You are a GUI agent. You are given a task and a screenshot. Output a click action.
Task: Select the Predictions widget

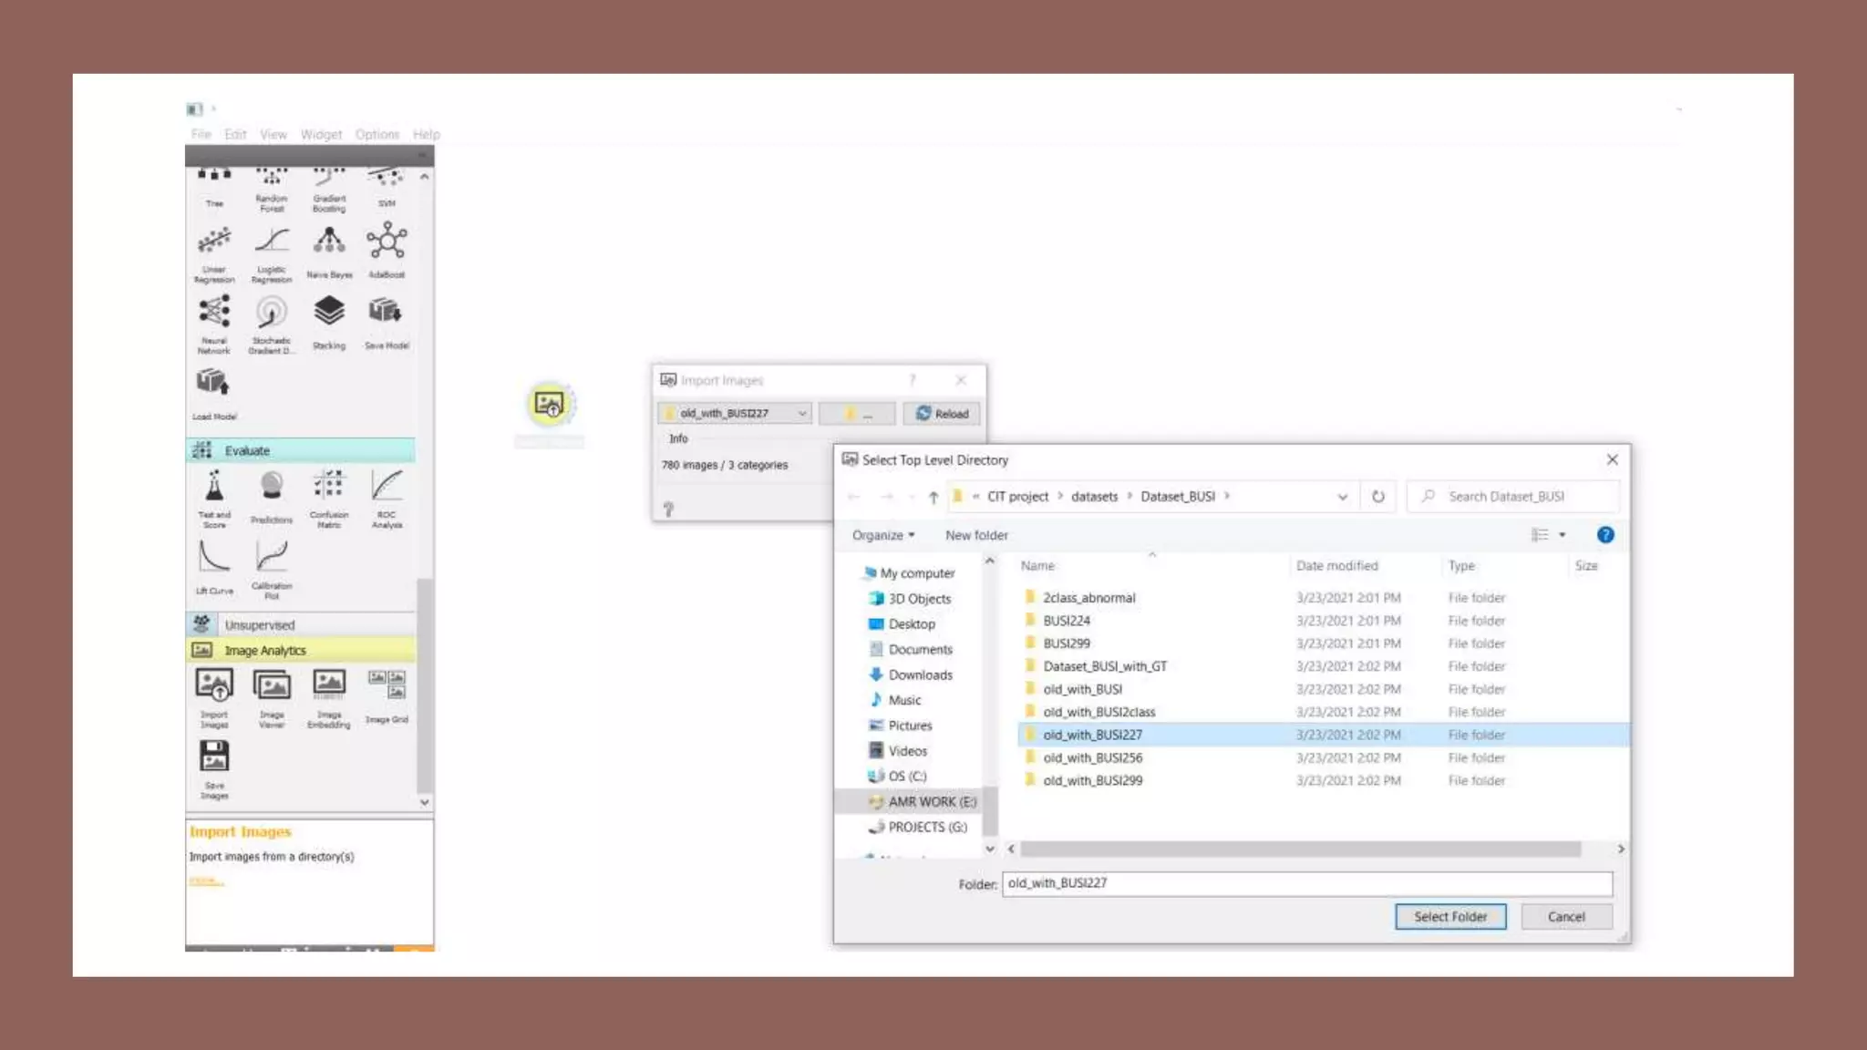tap(272, 497)
